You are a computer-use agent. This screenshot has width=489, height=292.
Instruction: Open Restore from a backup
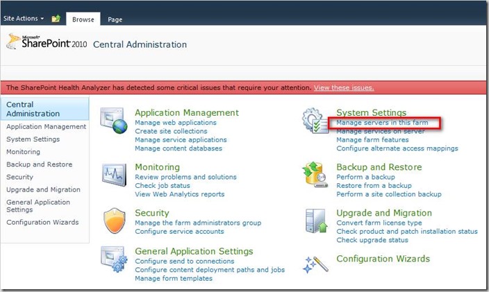374,186
